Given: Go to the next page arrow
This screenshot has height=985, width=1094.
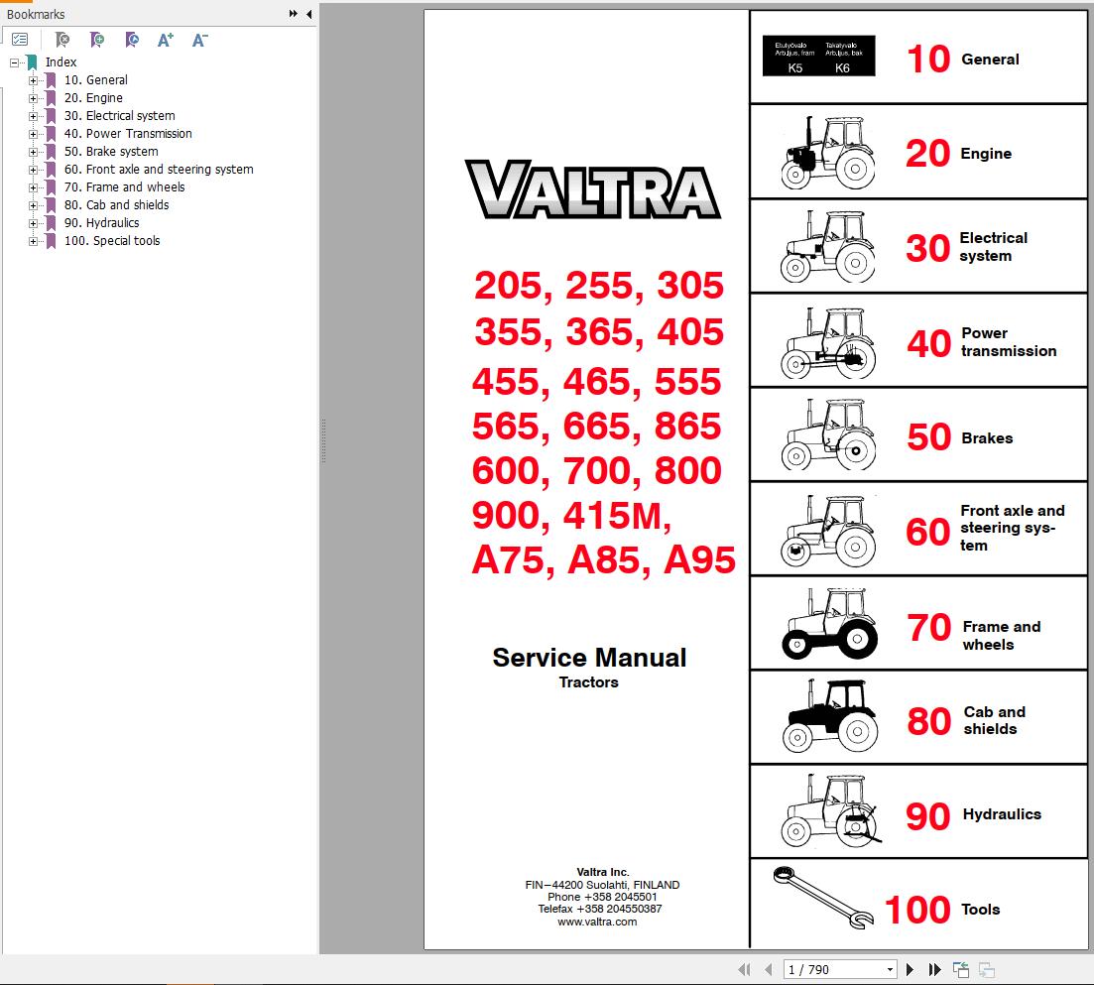Looking at the screenshot, I should click(910, 969).
